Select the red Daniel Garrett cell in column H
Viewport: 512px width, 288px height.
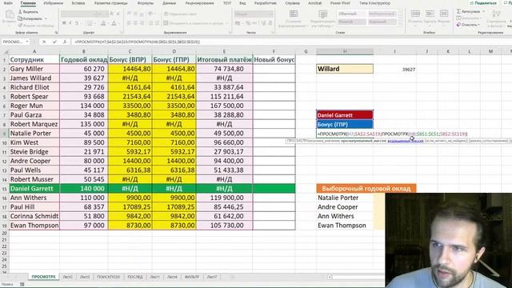pos(345,115)
